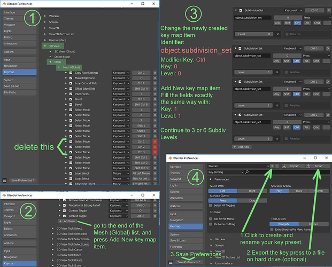332x267 pixels.
Task: Remove the Loop Cut and Slide item
Action: [155, 83]
